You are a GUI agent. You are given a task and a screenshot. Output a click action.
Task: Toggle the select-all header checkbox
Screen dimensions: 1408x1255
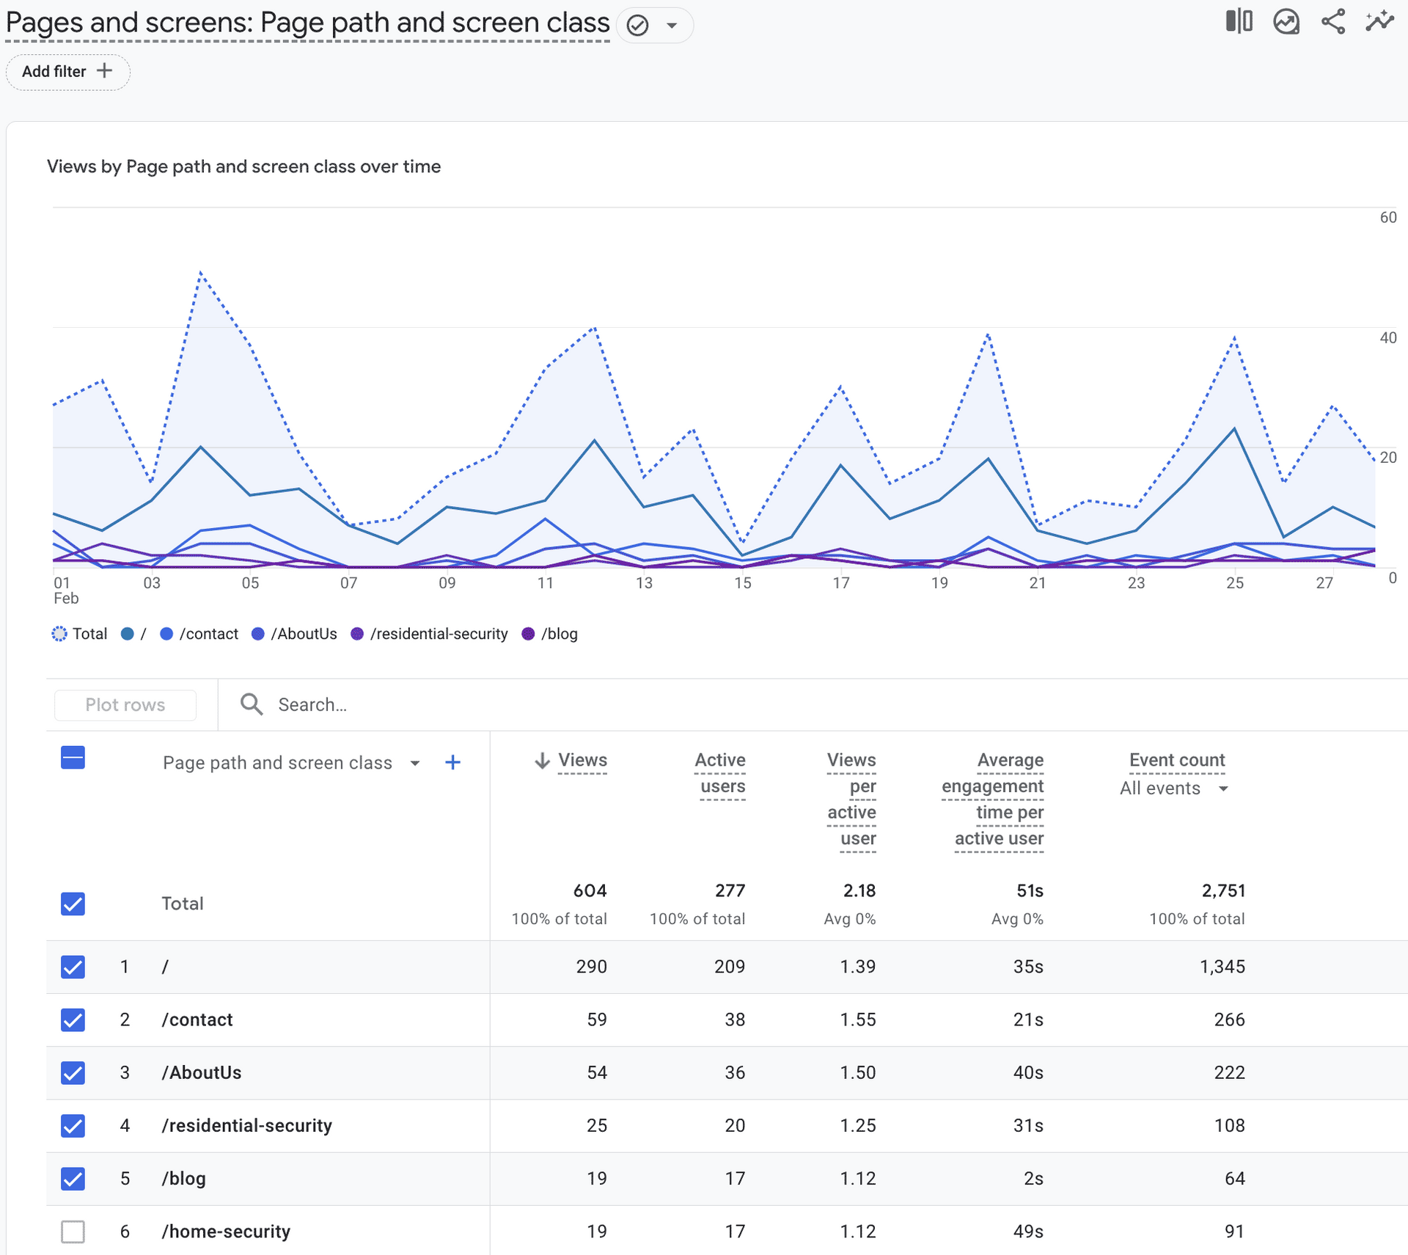coord(73,758)
